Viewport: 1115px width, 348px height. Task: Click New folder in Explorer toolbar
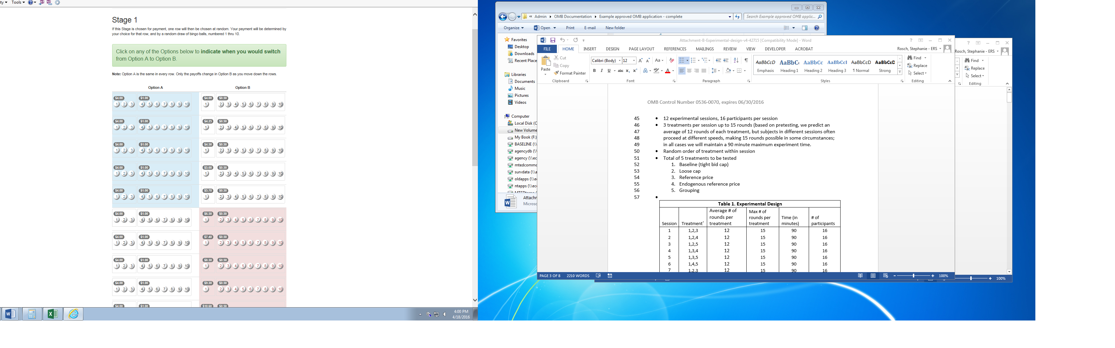615,28
